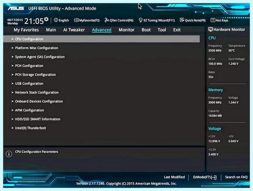The height and width of the screenshot is (191, 253).
Task: Launch EZ Tuning Wizard(F11)
Action: tap(157, 20)
